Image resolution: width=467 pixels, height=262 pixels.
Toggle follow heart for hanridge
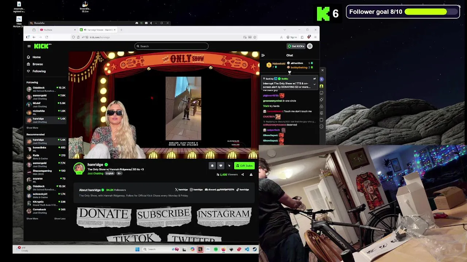click(x=220, y=166)
